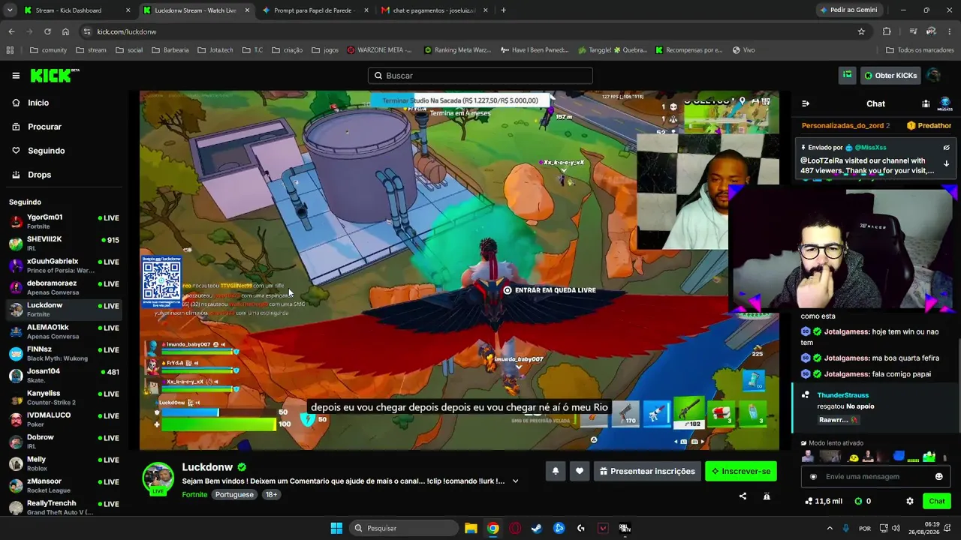This screenshot has height=540, width=961.
Task: Click the Pedir ao Gemini button
Action: pyautogui.click(x=848, y=10)
